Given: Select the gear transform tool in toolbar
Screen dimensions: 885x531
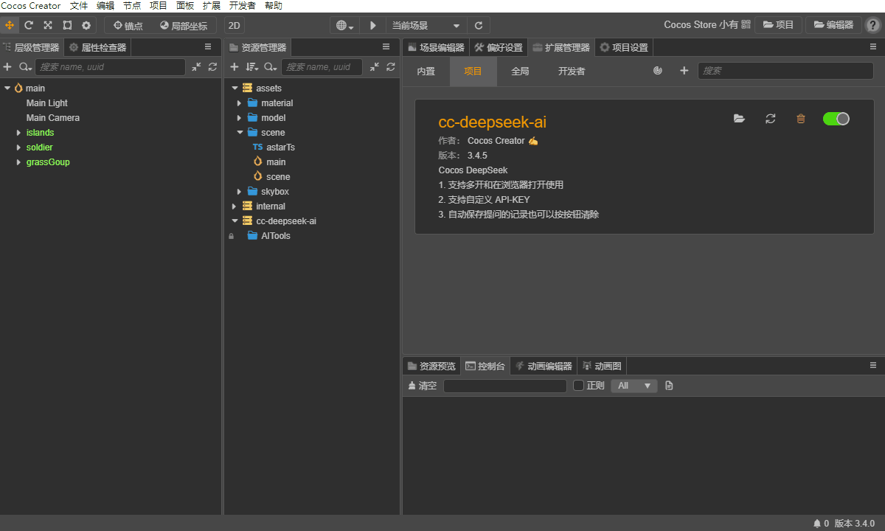Looking at the screenshot, I should (86, 25).
